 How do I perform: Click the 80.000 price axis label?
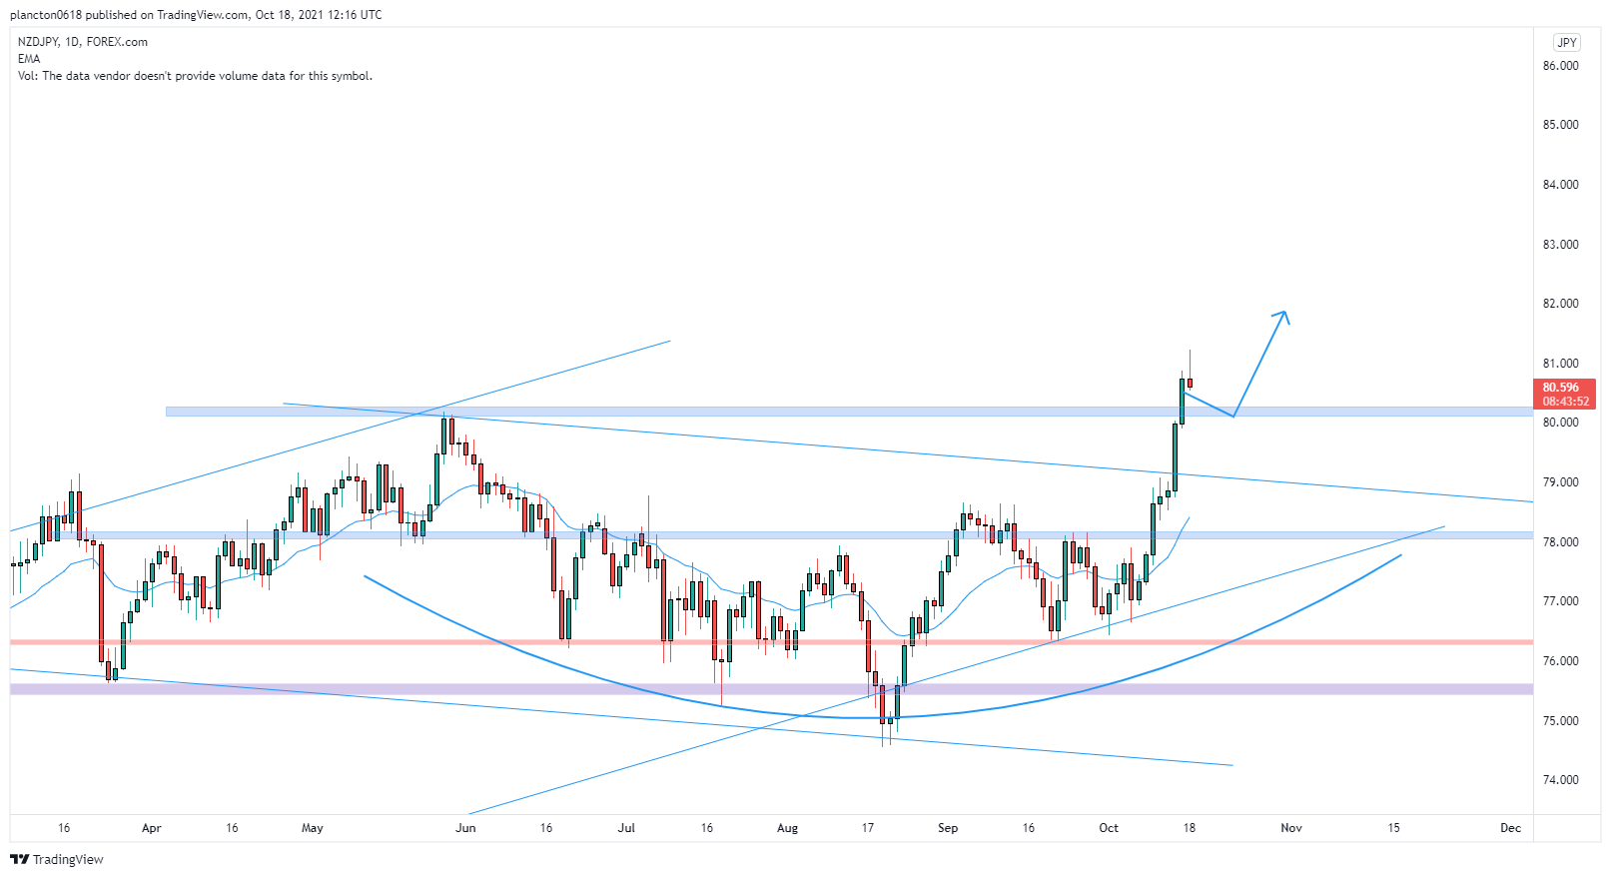coord(1561,423)
